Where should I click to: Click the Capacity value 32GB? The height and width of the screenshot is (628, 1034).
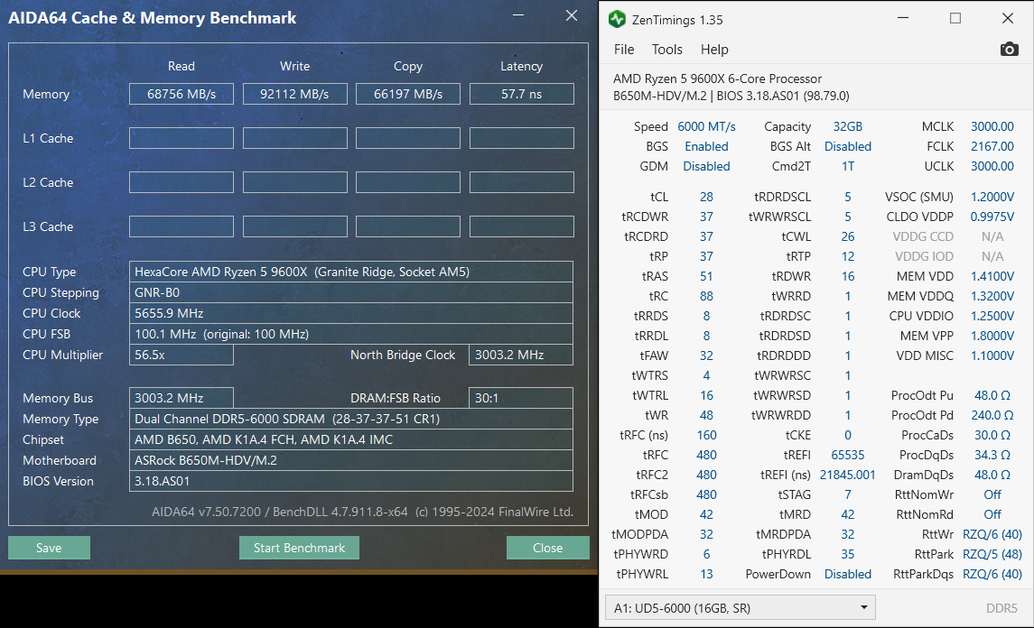tap(847, 126)
